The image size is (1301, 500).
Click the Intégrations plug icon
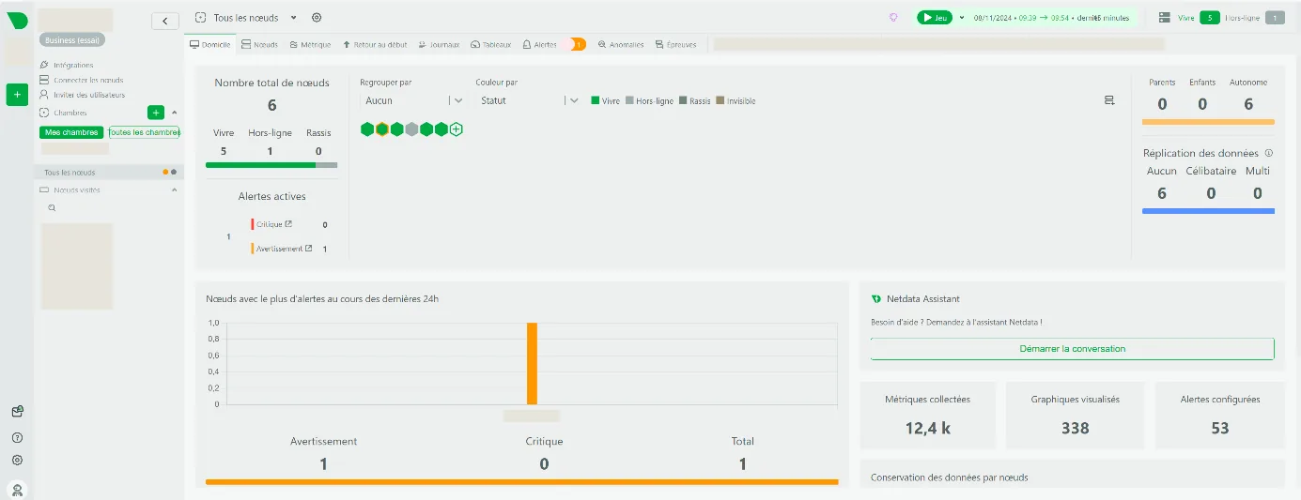[44, 65]
